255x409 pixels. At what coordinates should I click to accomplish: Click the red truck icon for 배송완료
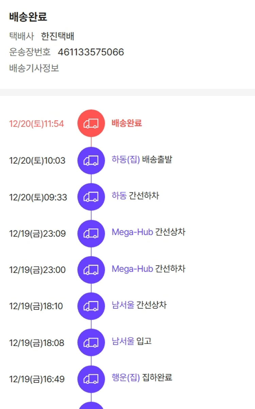coord(91,123)
